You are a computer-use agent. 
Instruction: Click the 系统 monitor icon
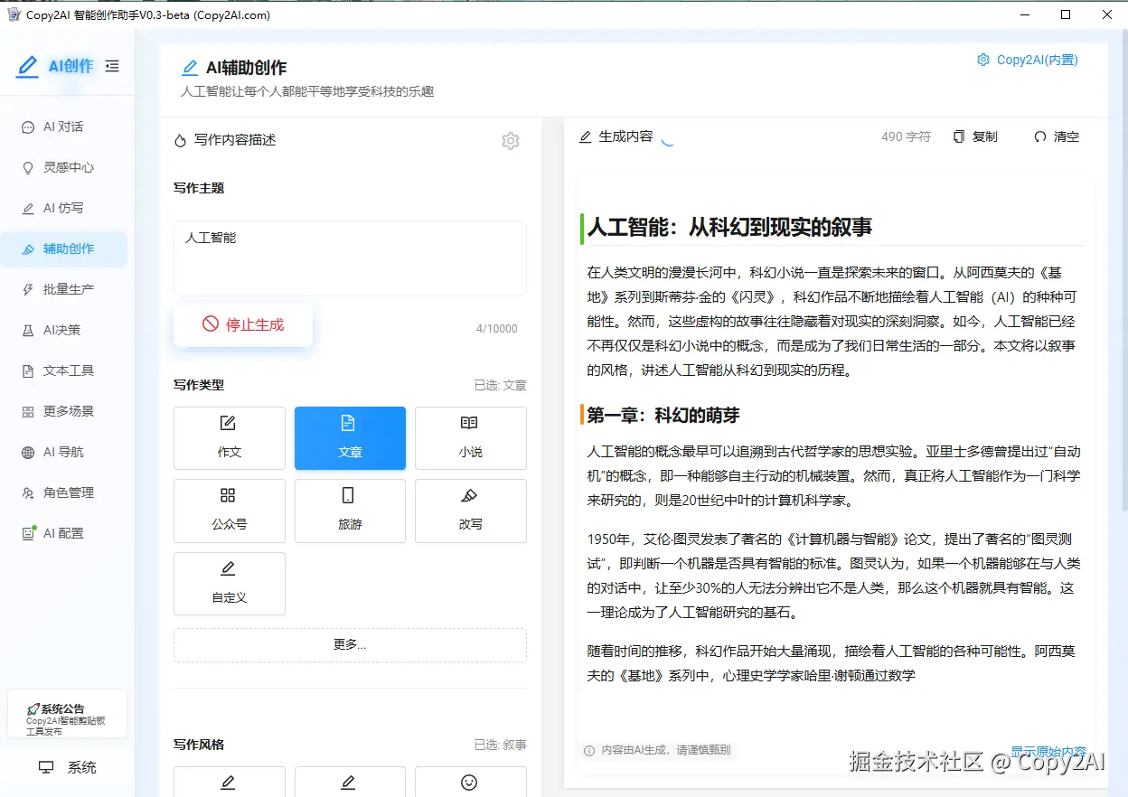tap(46, 767)
